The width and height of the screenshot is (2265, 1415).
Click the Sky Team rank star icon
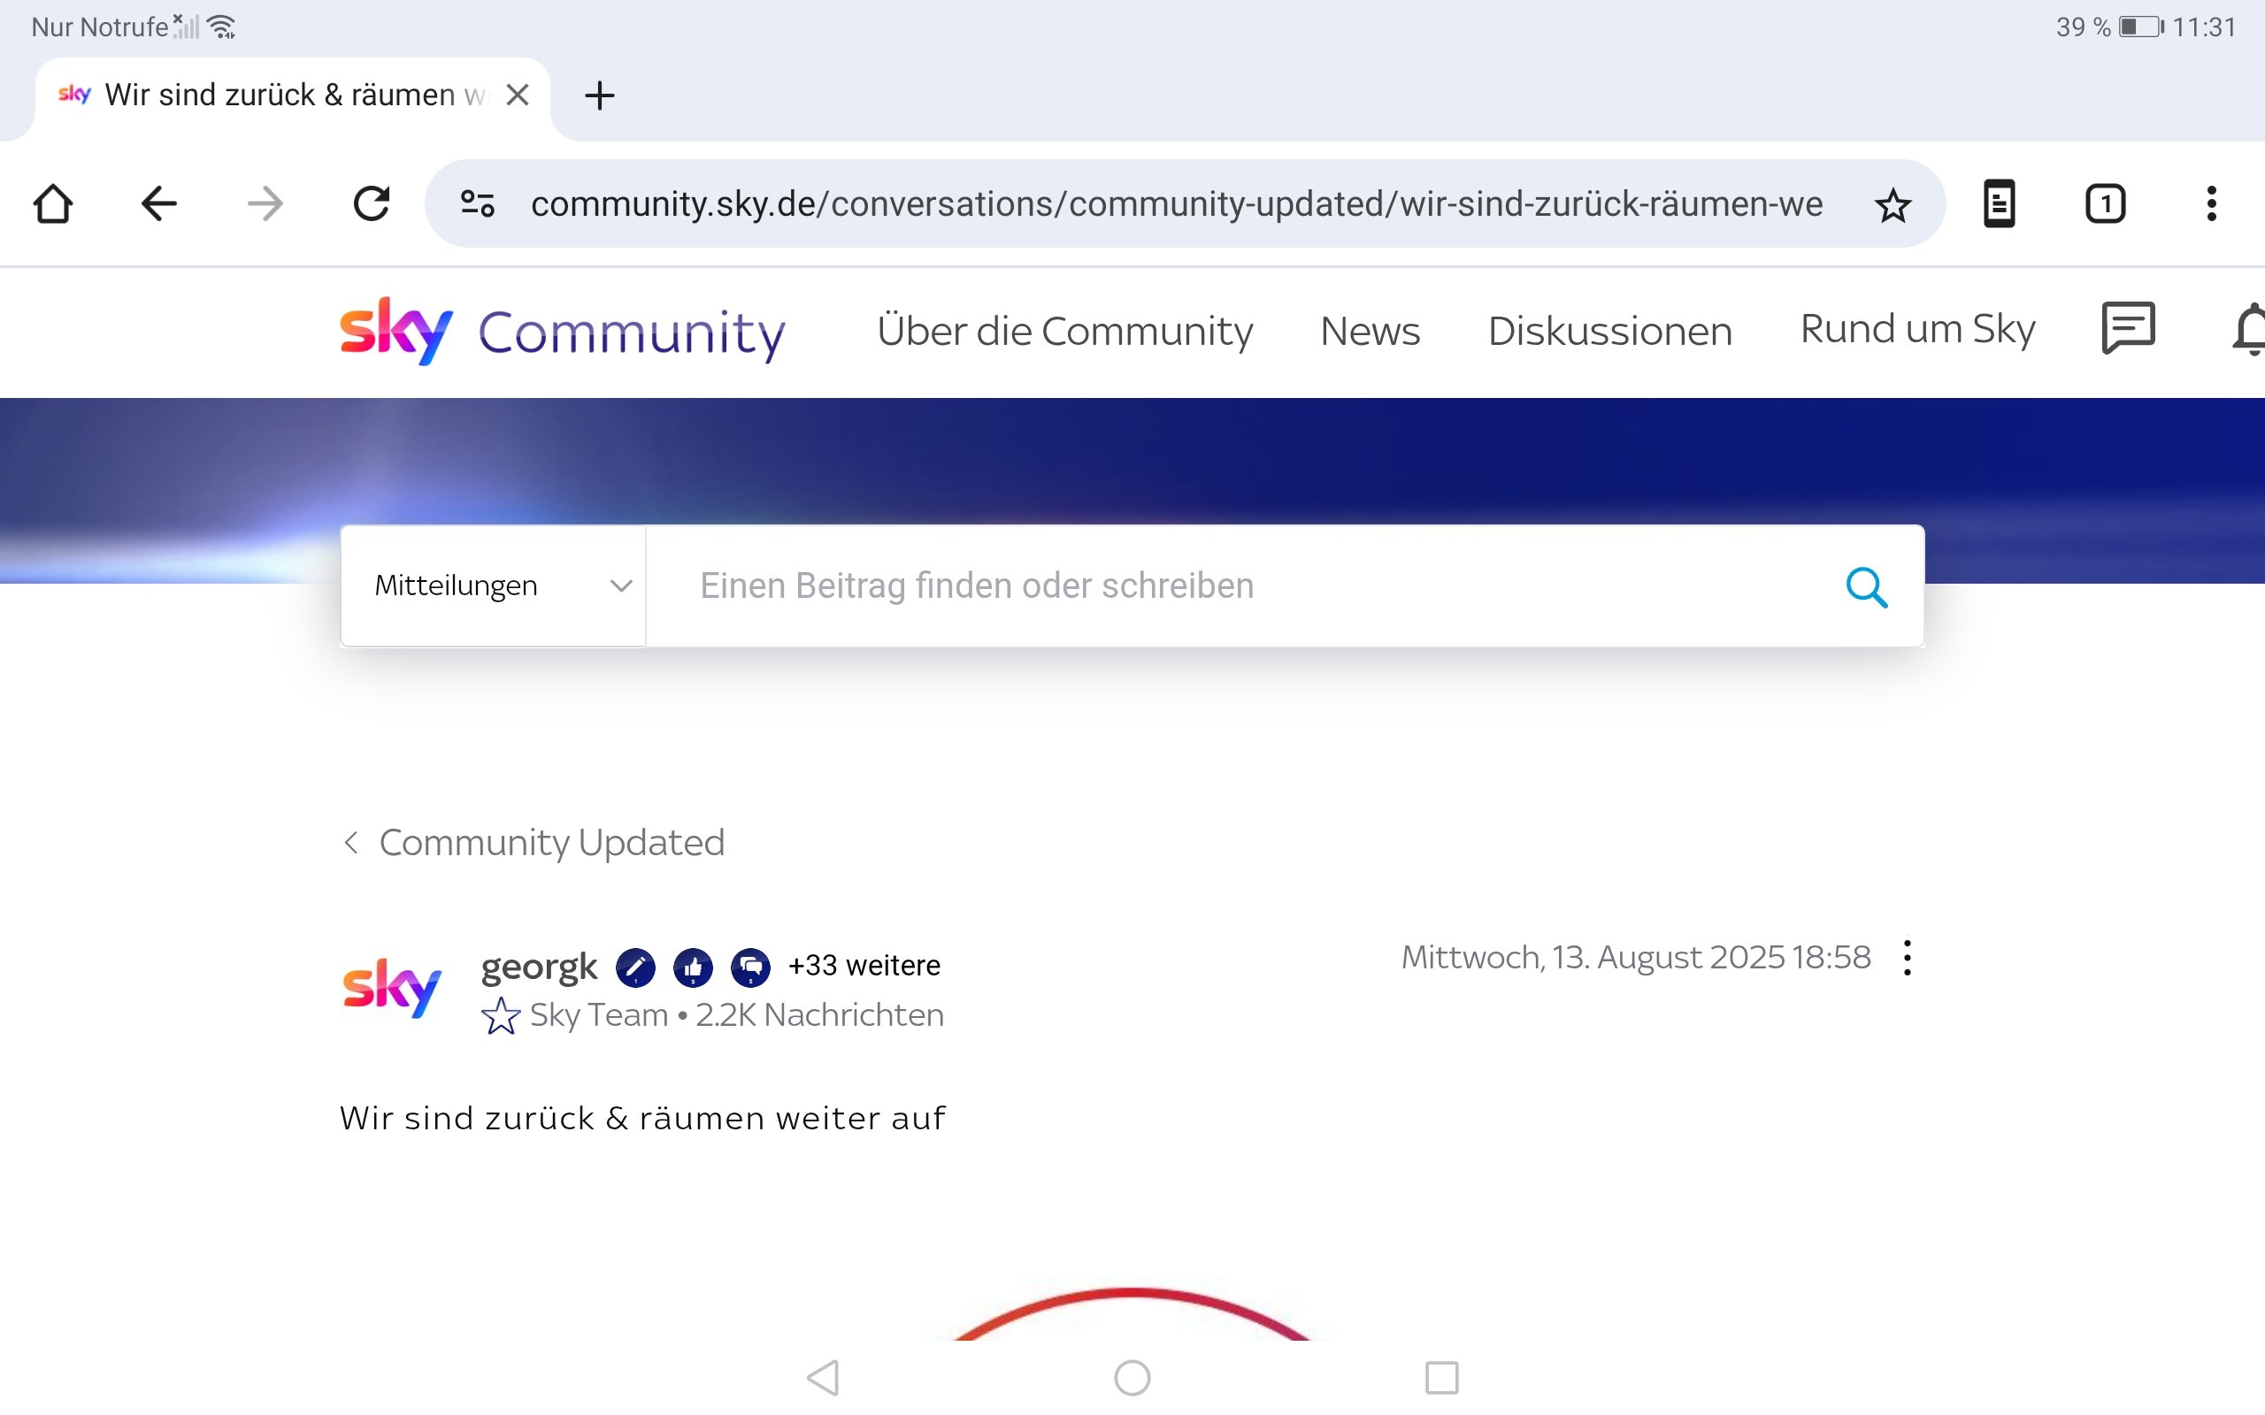click(x=501, y=1015)
